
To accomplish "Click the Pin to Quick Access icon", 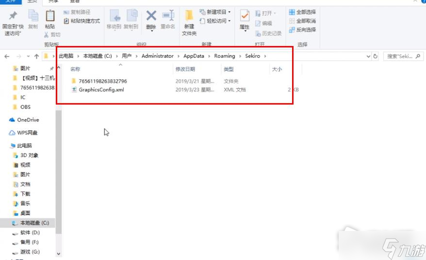I will 13,15.
